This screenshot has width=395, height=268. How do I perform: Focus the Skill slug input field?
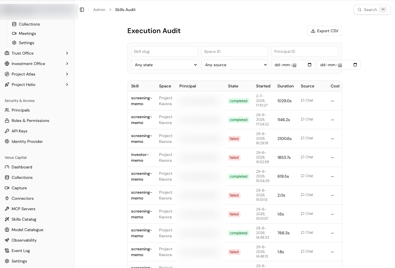click(164, 51)
